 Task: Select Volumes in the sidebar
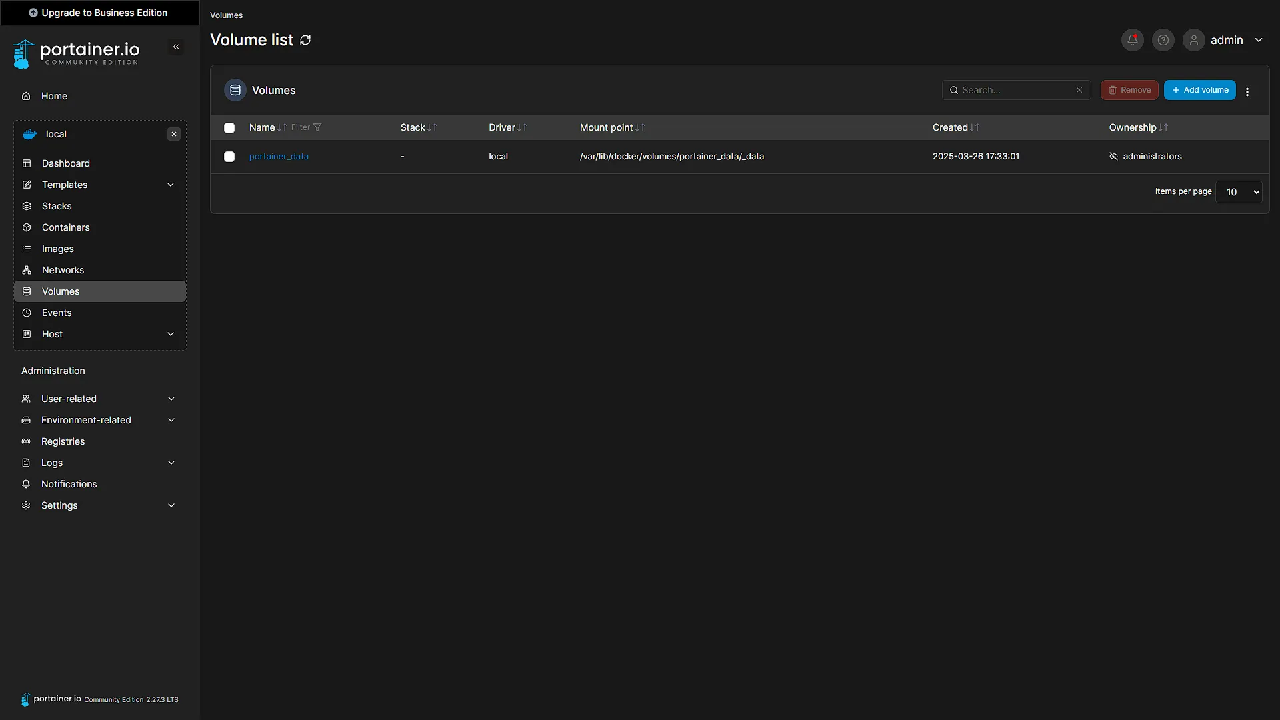(100, 291)
